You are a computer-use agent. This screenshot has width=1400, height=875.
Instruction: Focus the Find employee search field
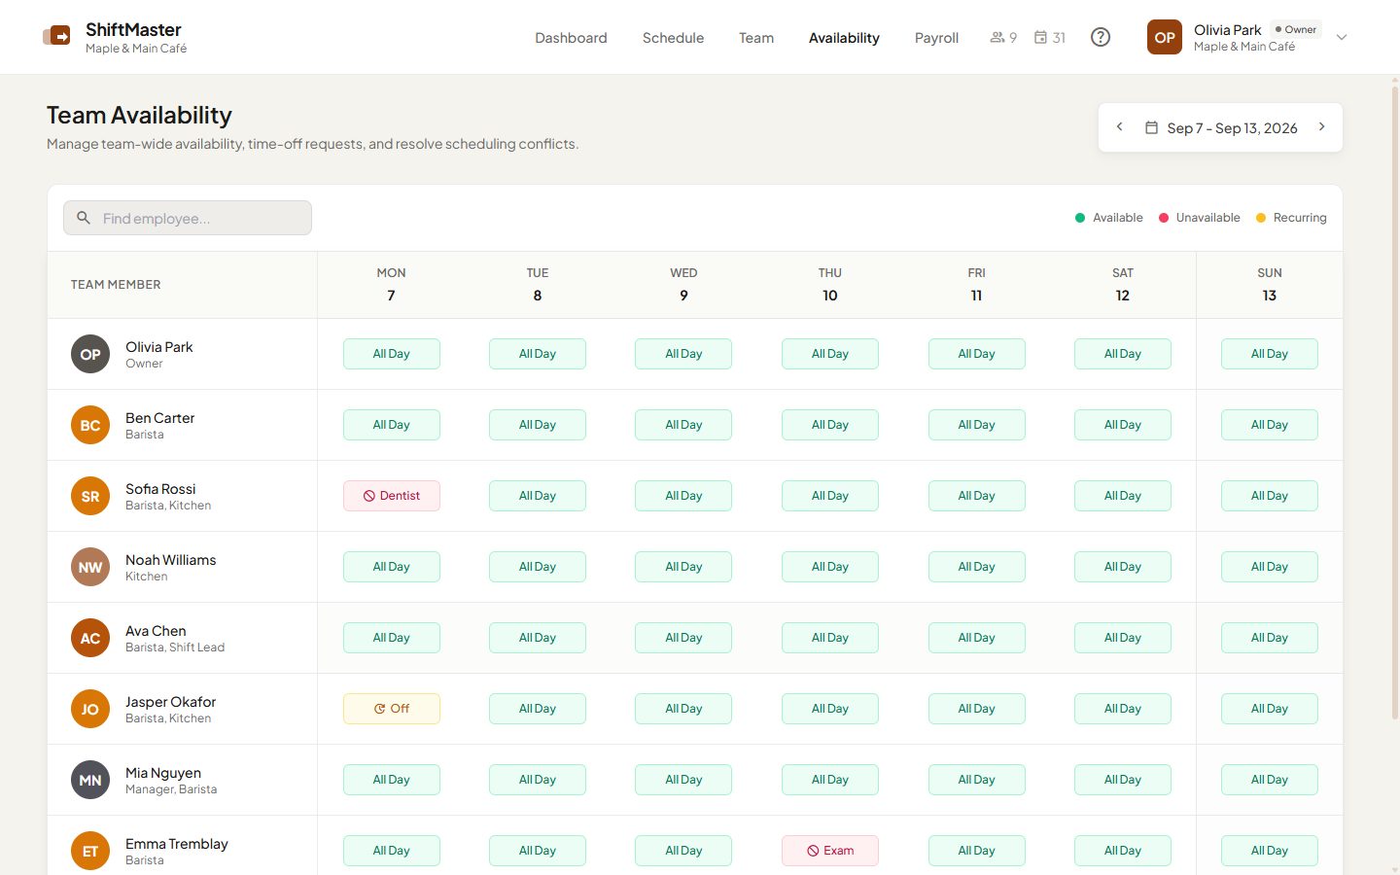point(188,218)
